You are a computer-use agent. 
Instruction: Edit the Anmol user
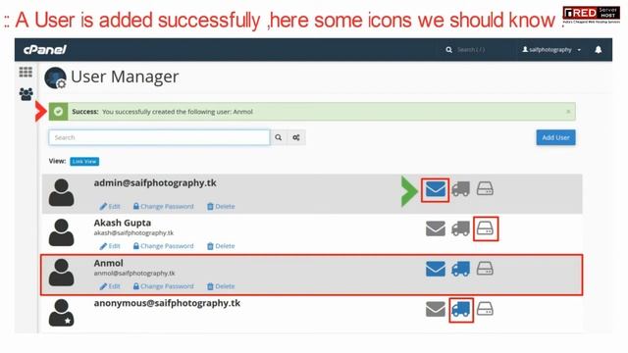coord(110,286)
